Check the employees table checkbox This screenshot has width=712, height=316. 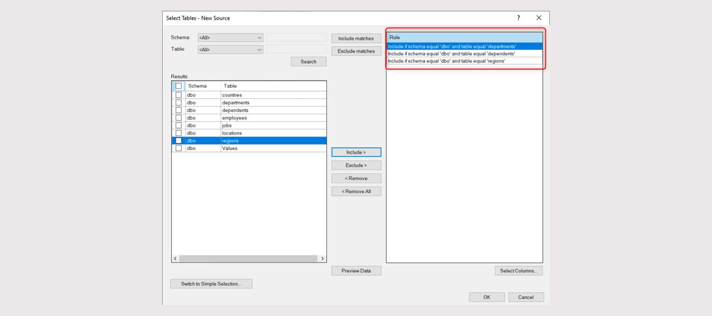(178, 118)
